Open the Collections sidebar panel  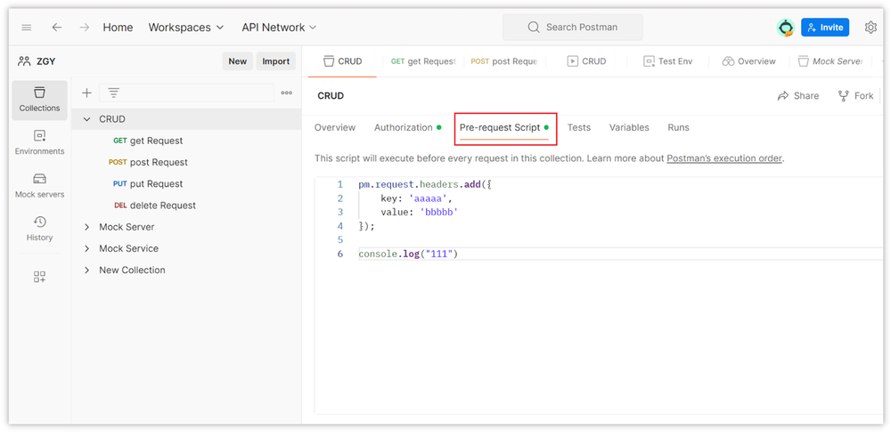click(x=39, y=99)
